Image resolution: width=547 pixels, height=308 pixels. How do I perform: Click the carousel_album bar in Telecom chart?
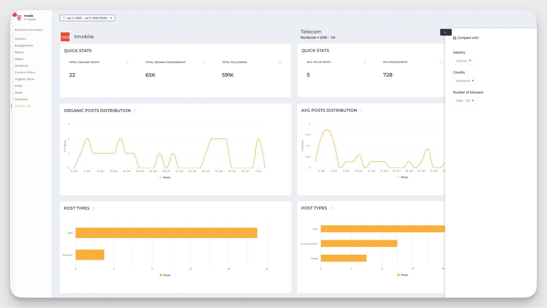(x=359, y=244)
